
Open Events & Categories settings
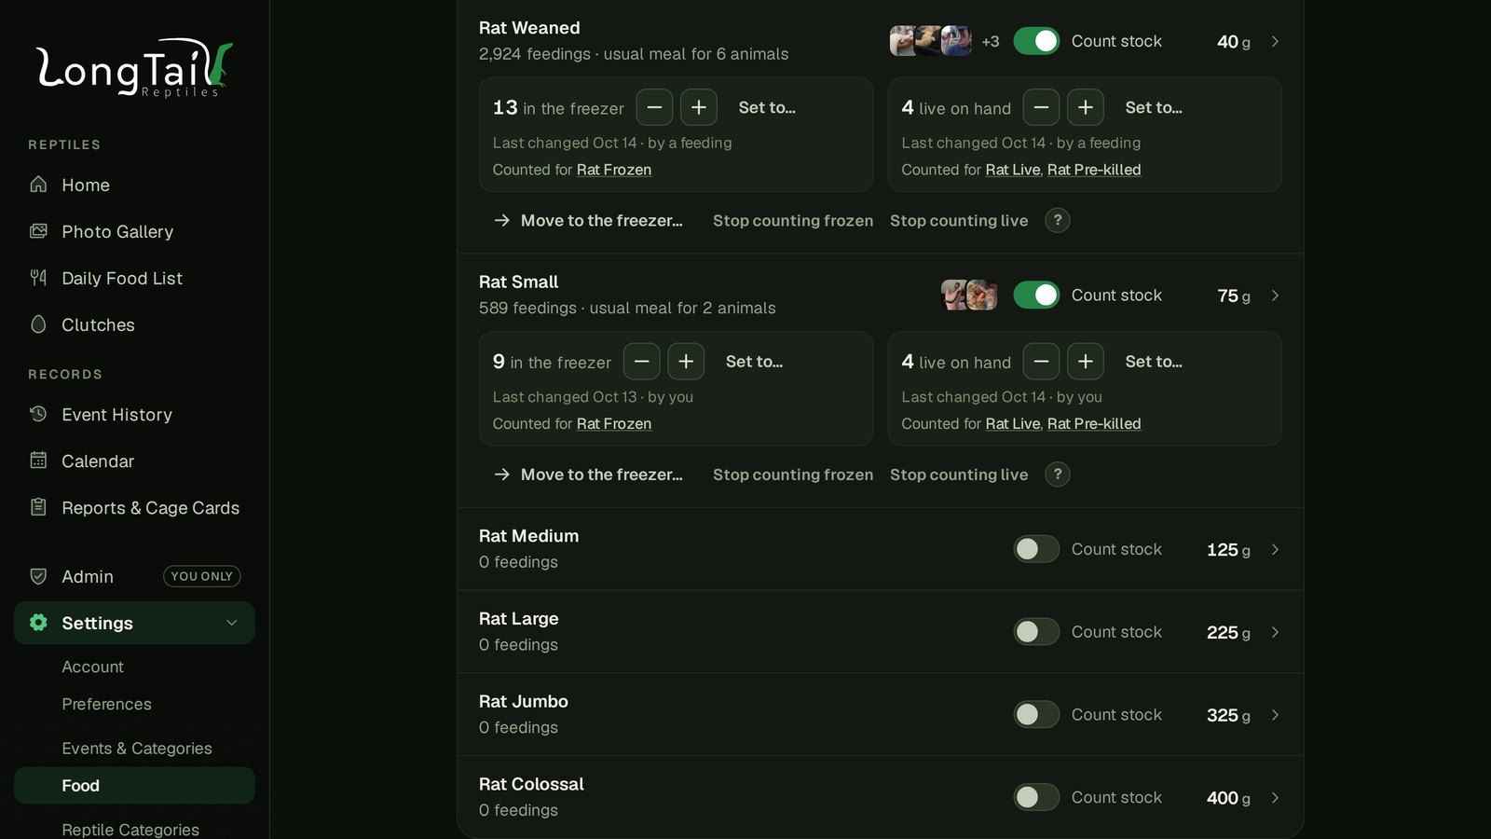click(x=137, y=749)
